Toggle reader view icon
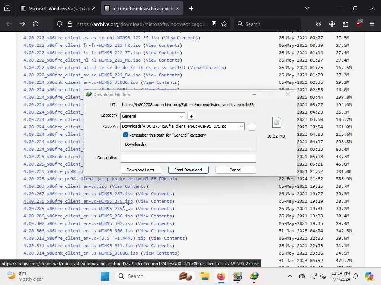Viewport: 381px width, 285px height. tap(214, 24)
